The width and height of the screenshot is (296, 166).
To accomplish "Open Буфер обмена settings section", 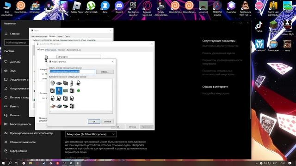I will click(x=16, y=151).
